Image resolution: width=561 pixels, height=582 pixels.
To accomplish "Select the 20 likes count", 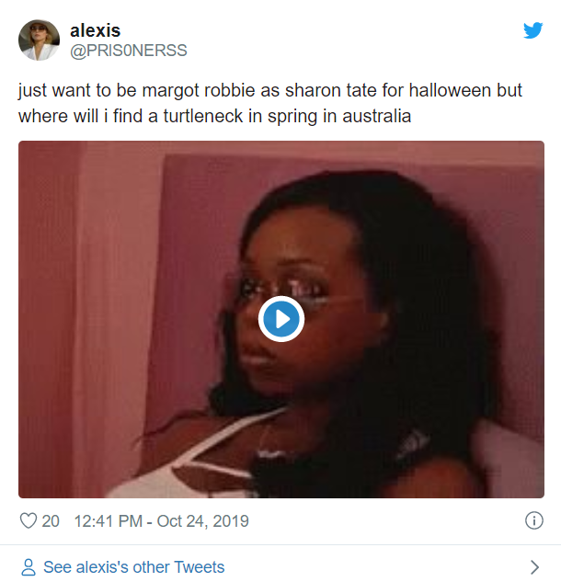I will (x=51, y=521).
